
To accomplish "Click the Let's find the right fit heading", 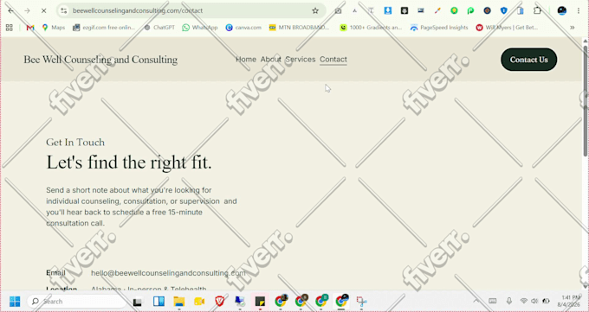I will 129,162.
